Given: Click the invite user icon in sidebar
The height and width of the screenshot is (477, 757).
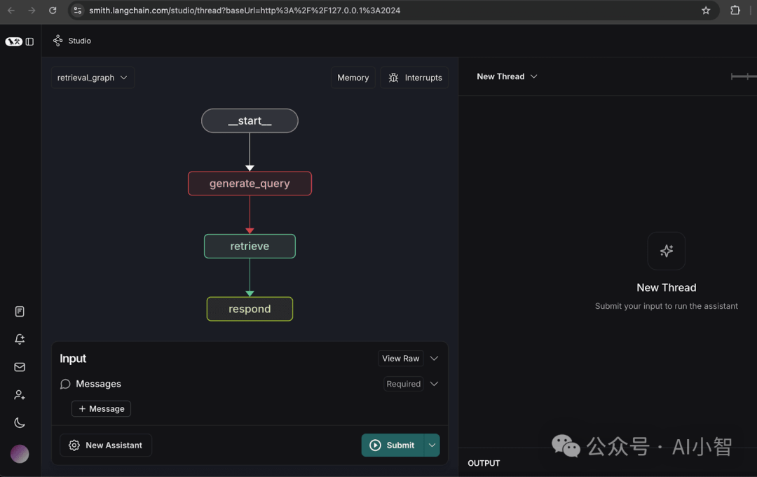Looking at the screenshot, I should click(x=19, y=394).
